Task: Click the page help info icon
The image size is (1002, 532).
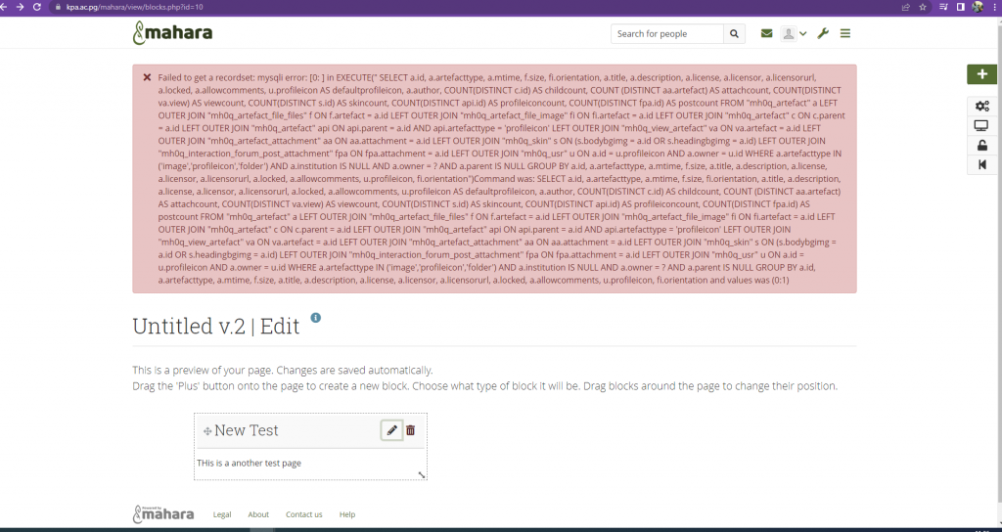Action: (x=316, y=318)
